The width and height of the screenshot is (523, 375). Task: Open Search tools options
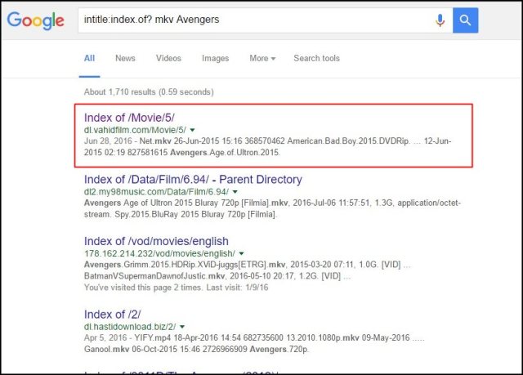click(x=317, y=59)
